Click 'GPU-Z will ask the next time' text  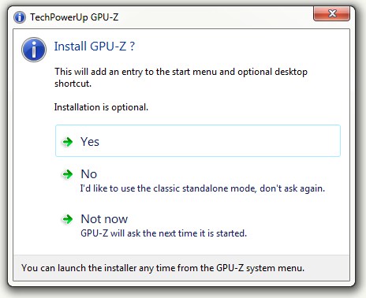point(163,233)
